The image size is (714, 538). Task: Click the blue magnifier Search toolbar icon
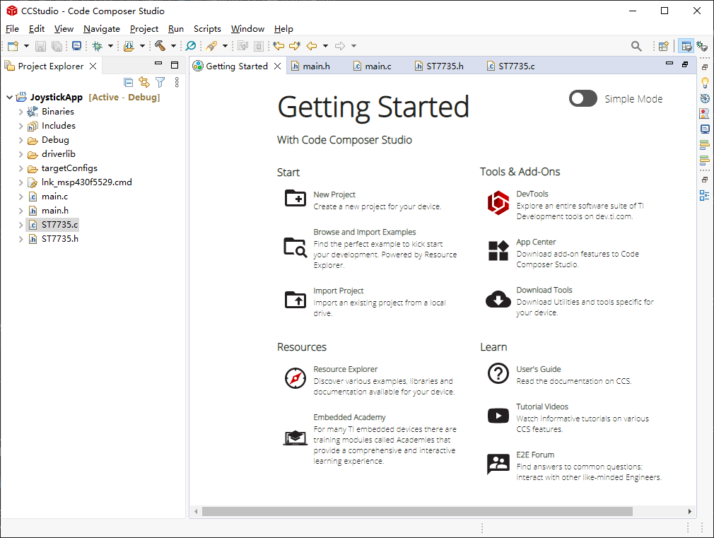[191, 45]
